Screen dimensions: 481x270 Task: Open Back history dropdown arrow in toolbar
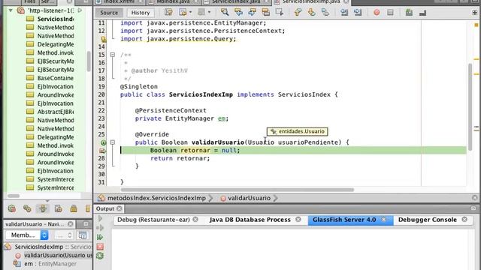pyautogui.click(x=190, y=13)
